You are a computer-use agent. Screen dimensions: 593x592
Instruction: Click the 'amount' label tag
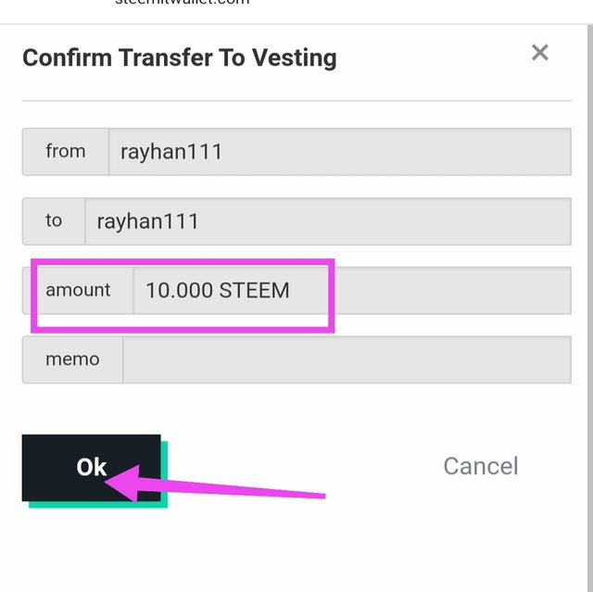78,290
